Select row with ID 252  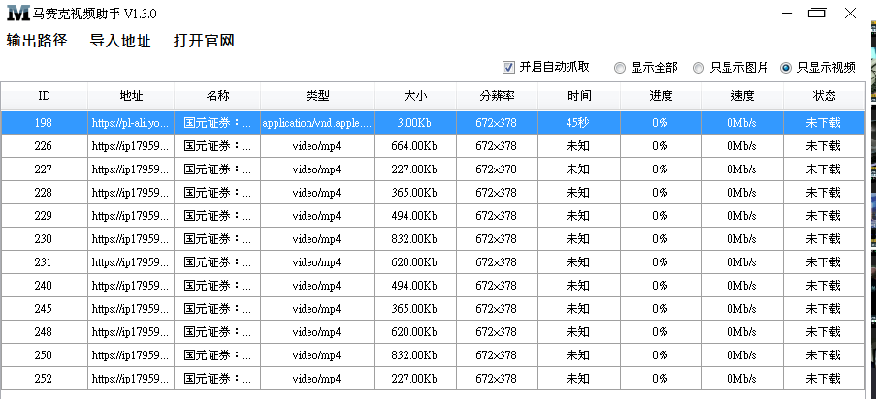433,379
